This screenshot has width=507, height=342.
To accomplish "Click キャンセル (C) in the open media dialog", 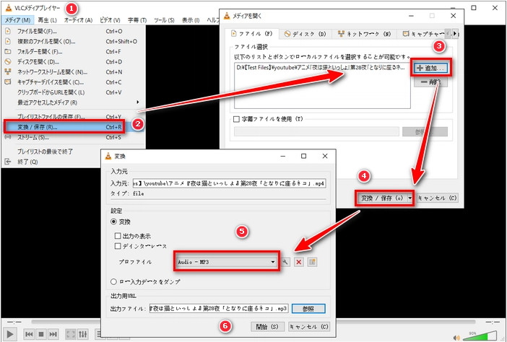I will 437,198.
